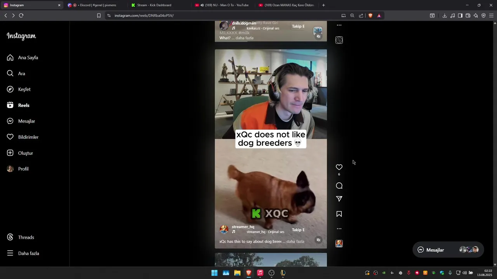Open Leo AI assistant icon
Image resolution: width=497 pixels, height=279 pixels.
coord(476,15)
